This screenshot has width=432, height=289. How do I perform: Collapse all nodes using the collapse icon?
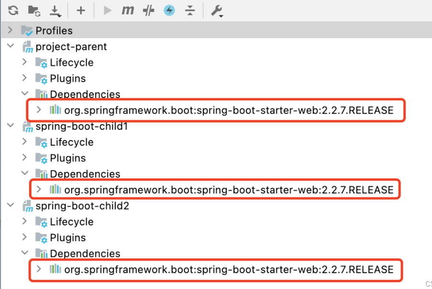click(x=190, y=11)
